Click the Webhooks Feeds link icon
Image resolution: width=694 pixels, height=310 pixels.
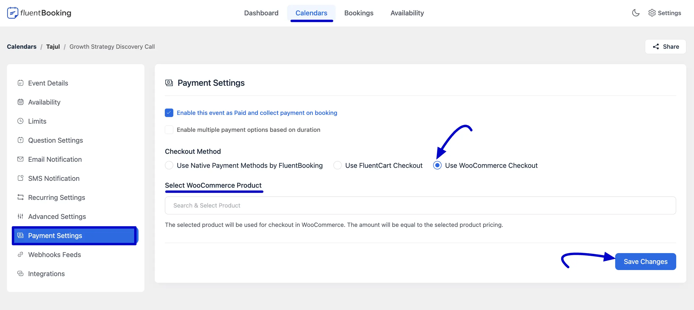pyautogui.click(x=20, y=255)
